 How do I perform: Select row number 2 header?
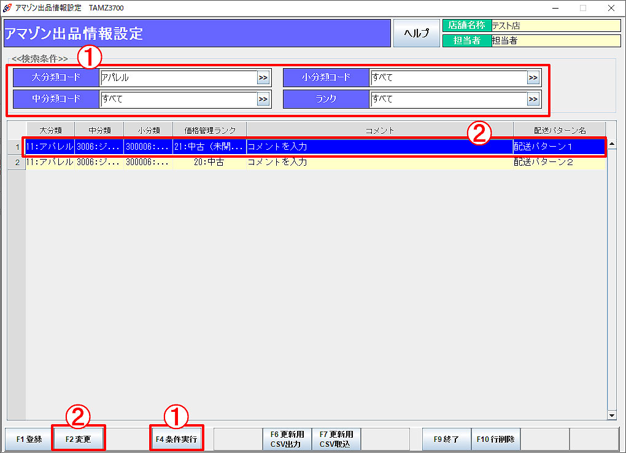[17, 162]
